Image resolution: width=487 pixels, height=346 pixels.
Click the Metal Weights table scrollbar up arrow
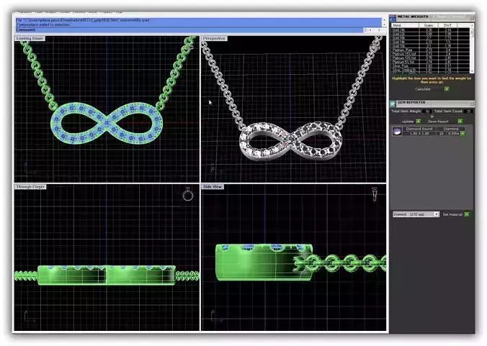(472, 25)
